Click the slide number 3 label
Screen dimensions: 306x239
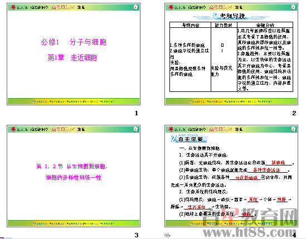(137, 235)
